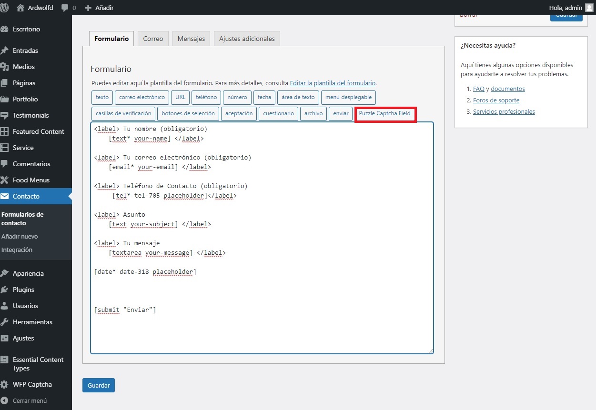Open the Ajustes adicionales tab
Screen dimensions: 596x410
[x=247, y=39]
